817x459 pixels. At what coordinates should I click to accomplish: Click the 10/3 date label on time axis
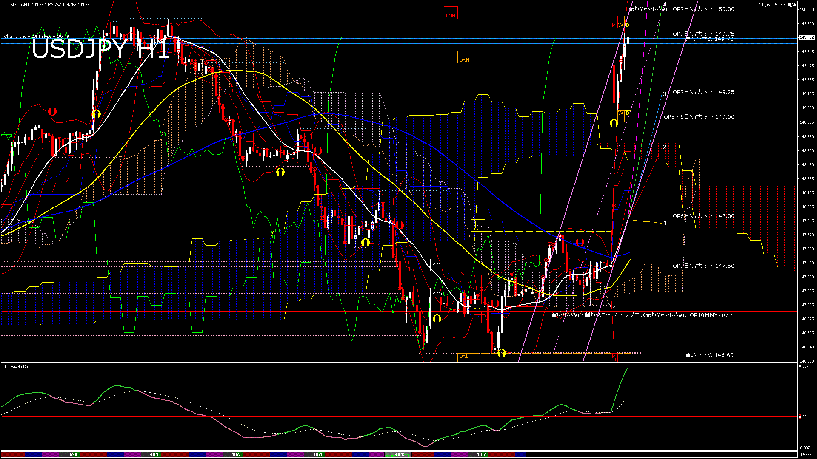[317, 455]
